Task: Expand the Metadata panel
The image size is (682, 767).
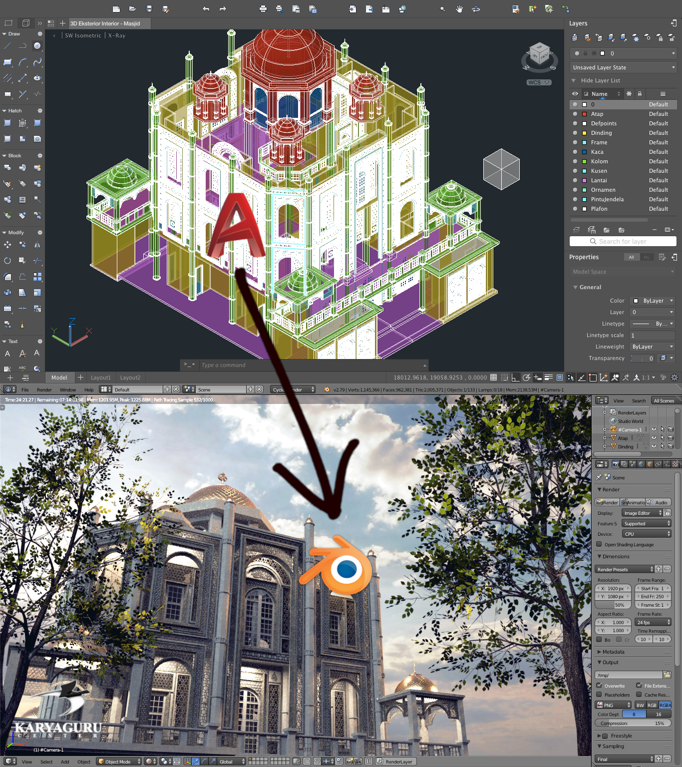Action: tap(613, 652)
